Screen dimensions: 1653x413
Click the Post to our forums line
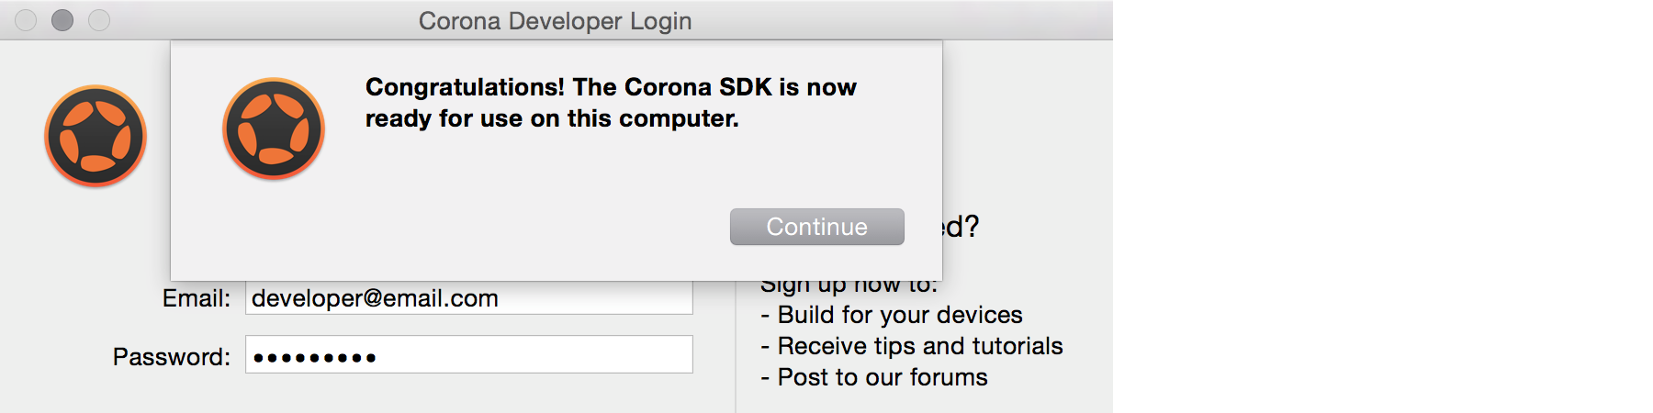click(x=873, y=377)
